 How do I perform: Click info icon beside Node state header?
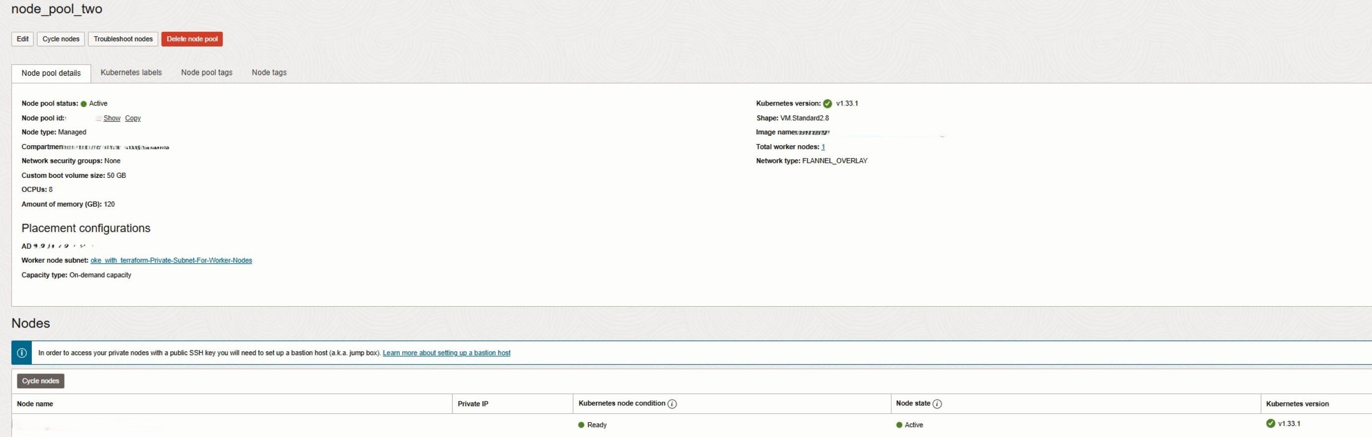coord(937,404)
